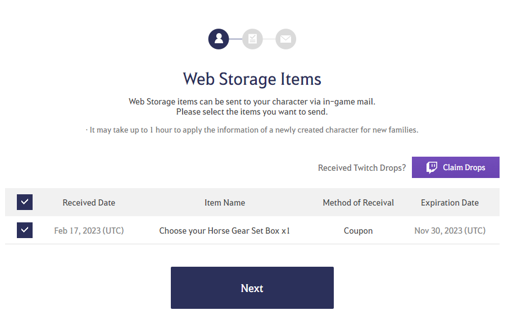This screenshot has width=508, height=324.
Task: Click the Twitch logo icon
Action: pos(432,167)
